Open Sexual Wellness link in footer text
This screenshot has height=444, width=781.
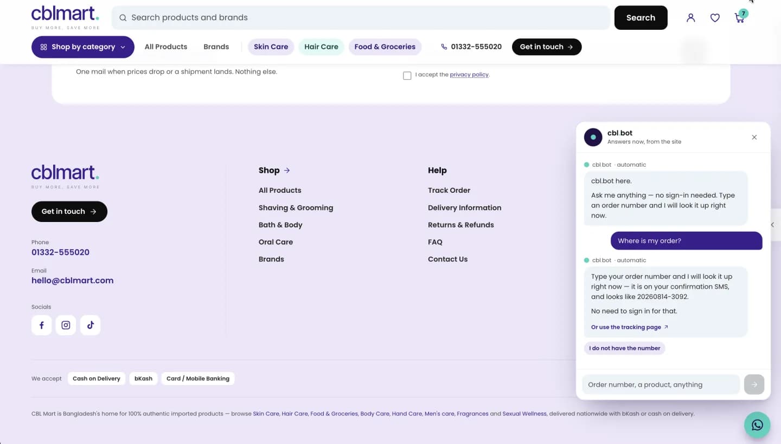524,414
